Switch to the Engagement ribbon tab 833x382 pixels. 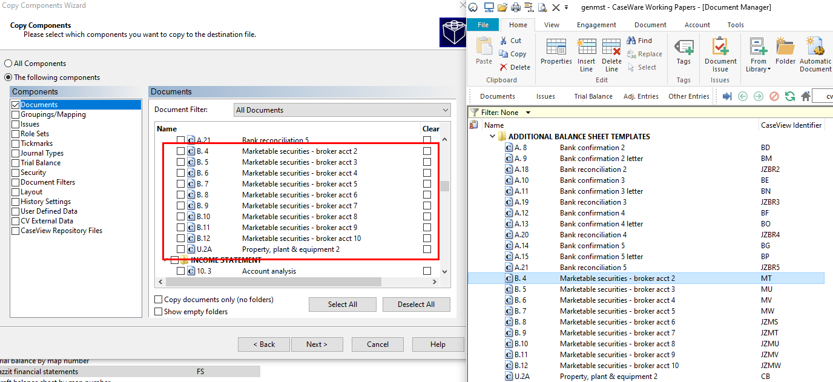click(x=596, y=25)
